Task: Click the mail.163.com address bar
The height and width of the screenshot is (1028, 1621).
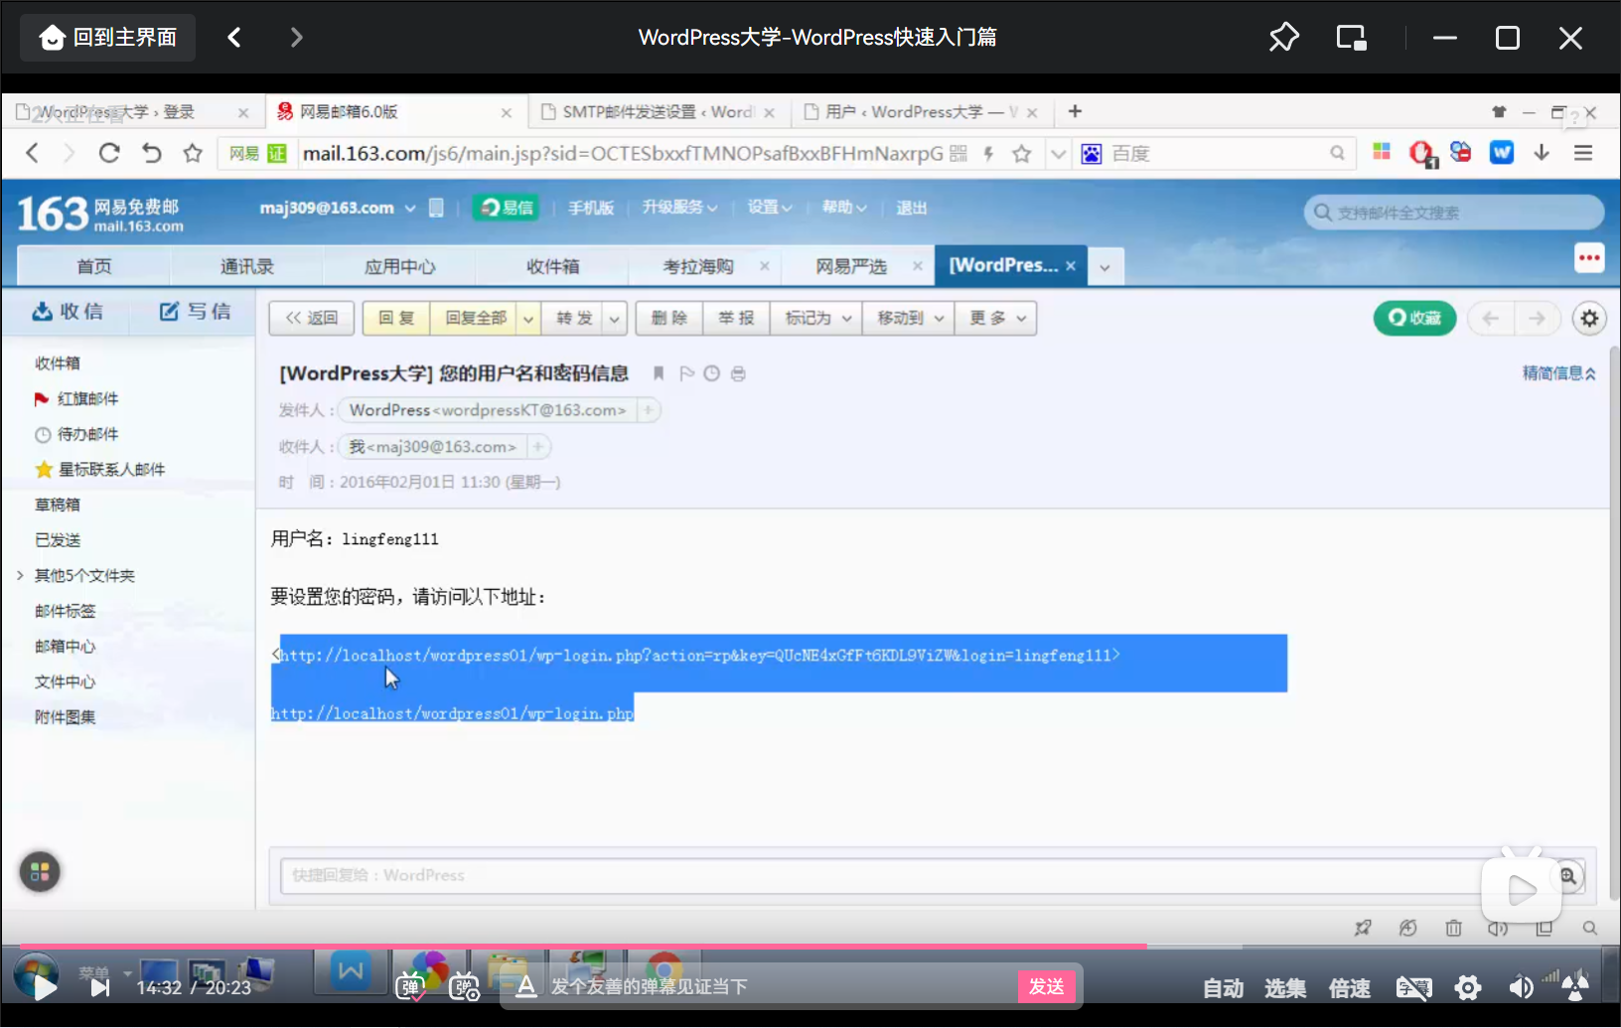Action: tap(622, 154)
